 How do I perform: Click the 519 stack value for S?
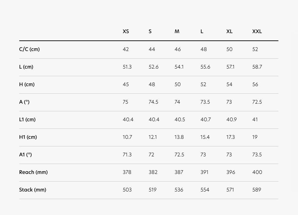(x=152, y=190)
